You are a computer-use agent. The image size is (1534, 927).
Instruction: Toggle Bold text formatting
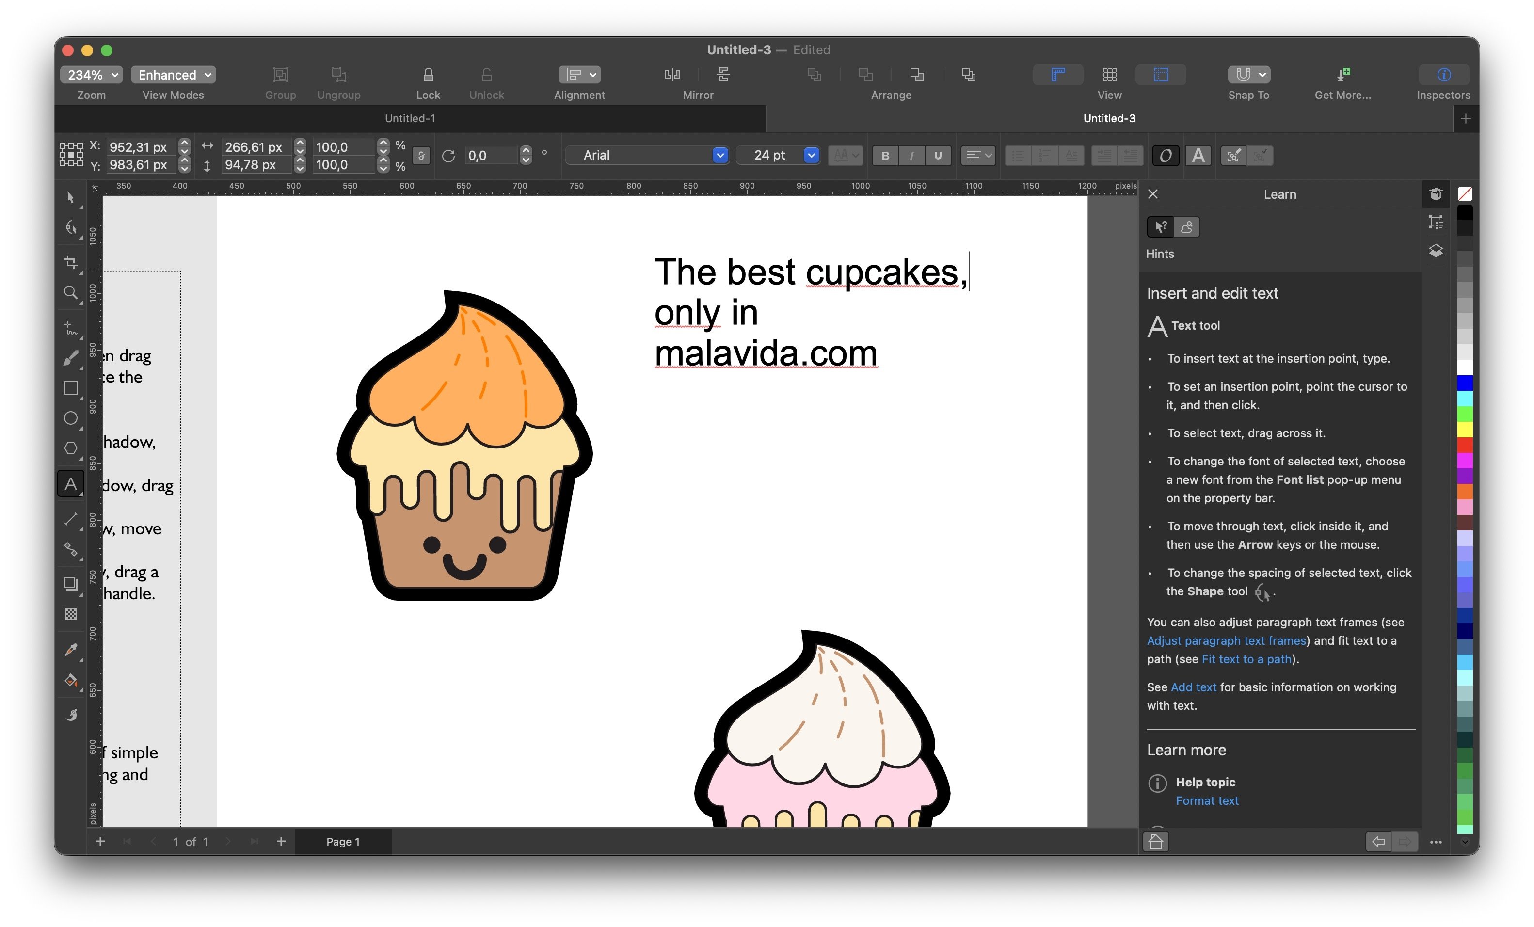click(885, 156)
